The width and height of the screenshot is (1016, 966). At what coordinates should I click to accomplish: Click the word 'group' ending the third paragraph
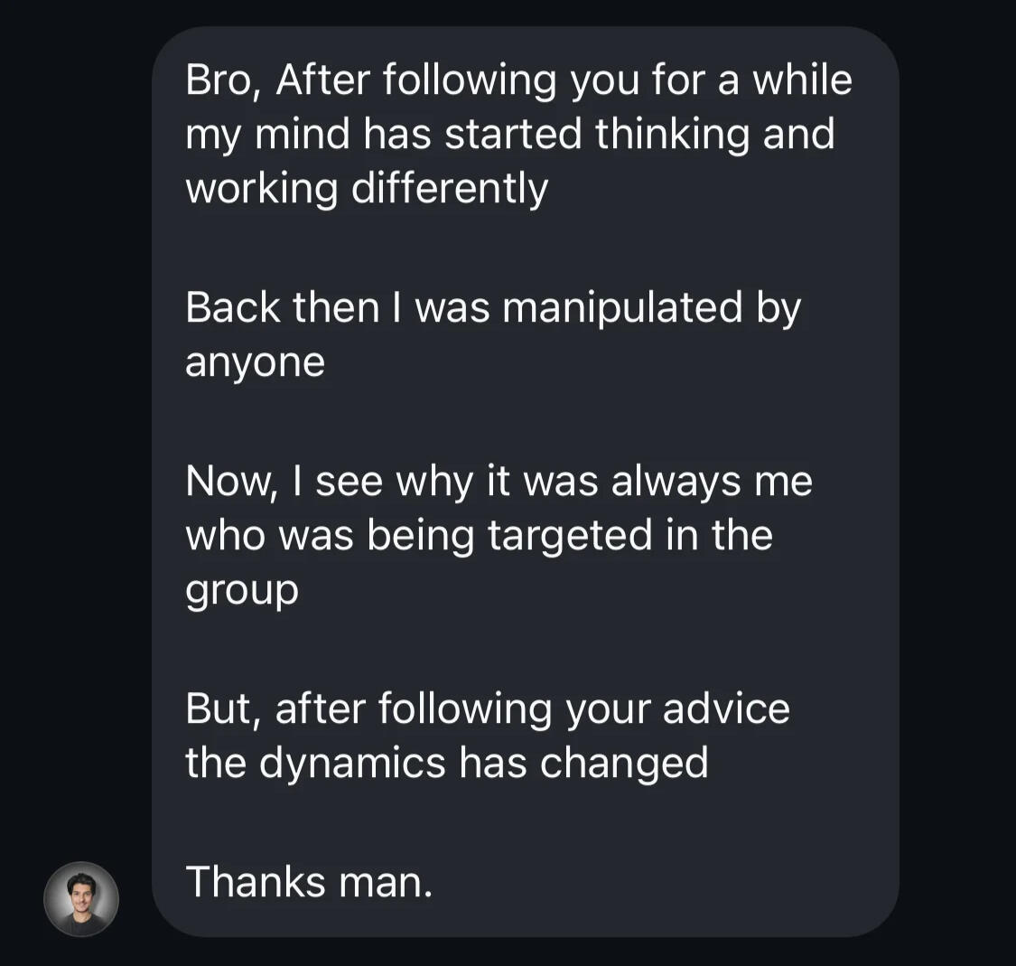241,588
